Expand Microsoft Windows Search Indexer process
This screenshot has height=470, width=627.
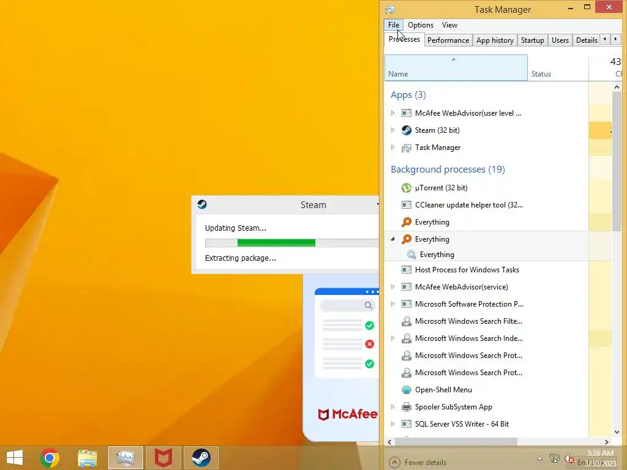[x=392, y=338]
